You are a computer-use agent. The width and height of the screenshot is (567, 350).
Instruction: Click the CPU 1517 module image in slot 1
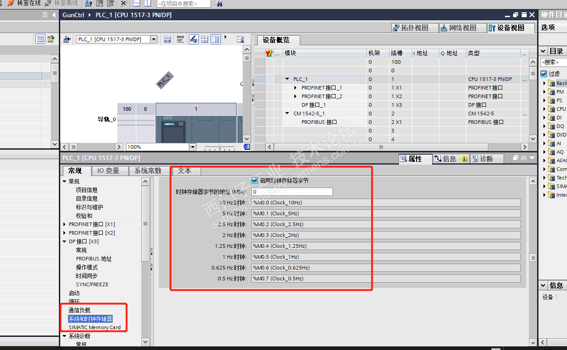[x=196, y=129]
